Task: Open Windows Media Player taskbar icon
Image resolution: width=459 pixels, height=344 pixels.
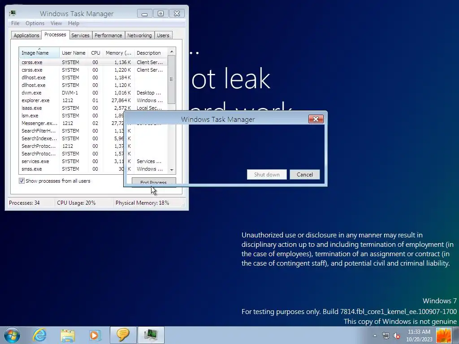Action: 95,335
